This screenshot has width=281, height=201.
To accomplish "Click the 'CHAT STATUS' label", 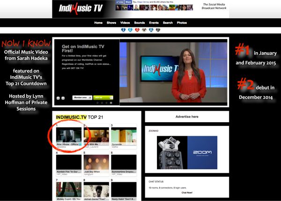I will [156, 181].
